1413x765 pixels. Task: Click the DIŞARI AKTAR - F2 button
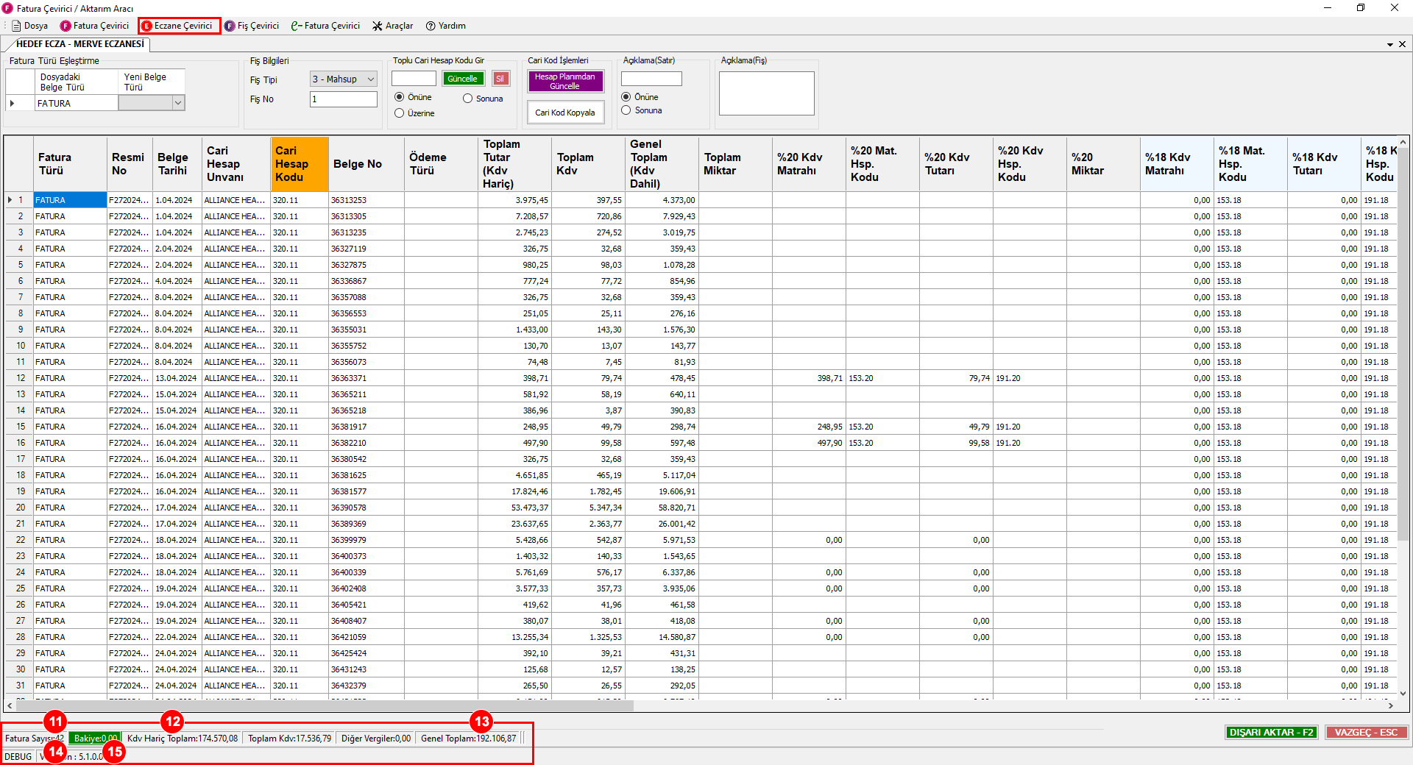[x=1271, y=733]
